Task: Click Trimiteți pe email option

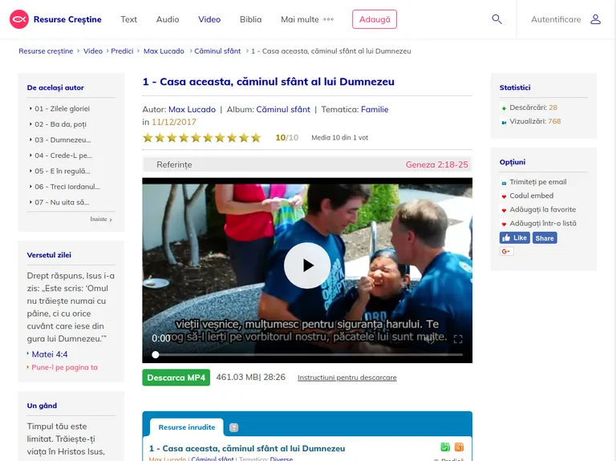Action: pos(538,182)
